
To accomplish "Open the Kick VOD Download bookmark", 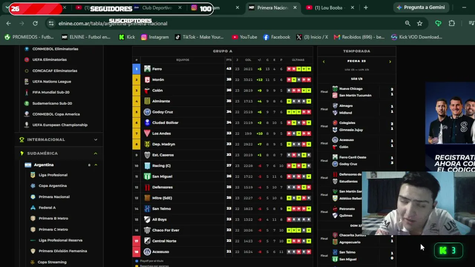I will click(417, 37).
